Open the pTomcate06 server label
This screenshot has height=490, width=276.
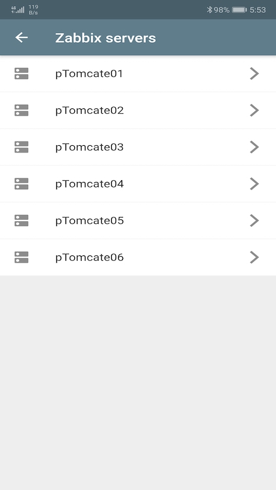click(x=90, y=257)
